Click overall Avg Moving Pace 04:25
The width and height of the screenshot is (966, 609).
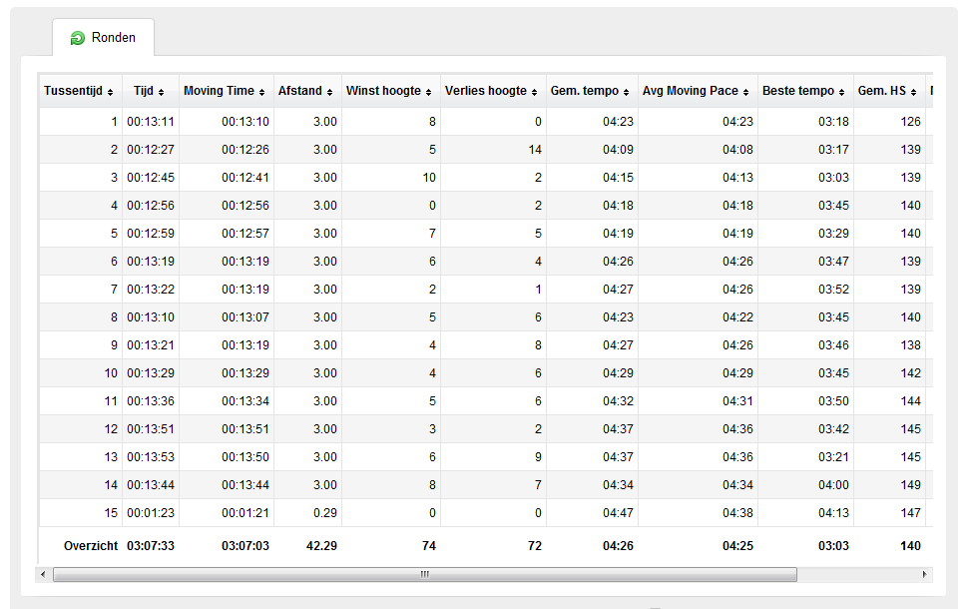(x=737, y=545)
